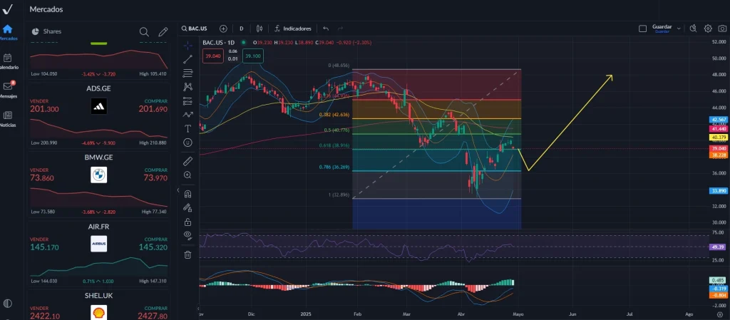Click the Shell logo thumbnail

click(98, 313)
